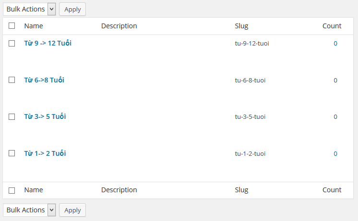358x221 pixels.
Task: Mark the Từ 1-> 2 Tuổi checkbox
Action: point(12,153)
